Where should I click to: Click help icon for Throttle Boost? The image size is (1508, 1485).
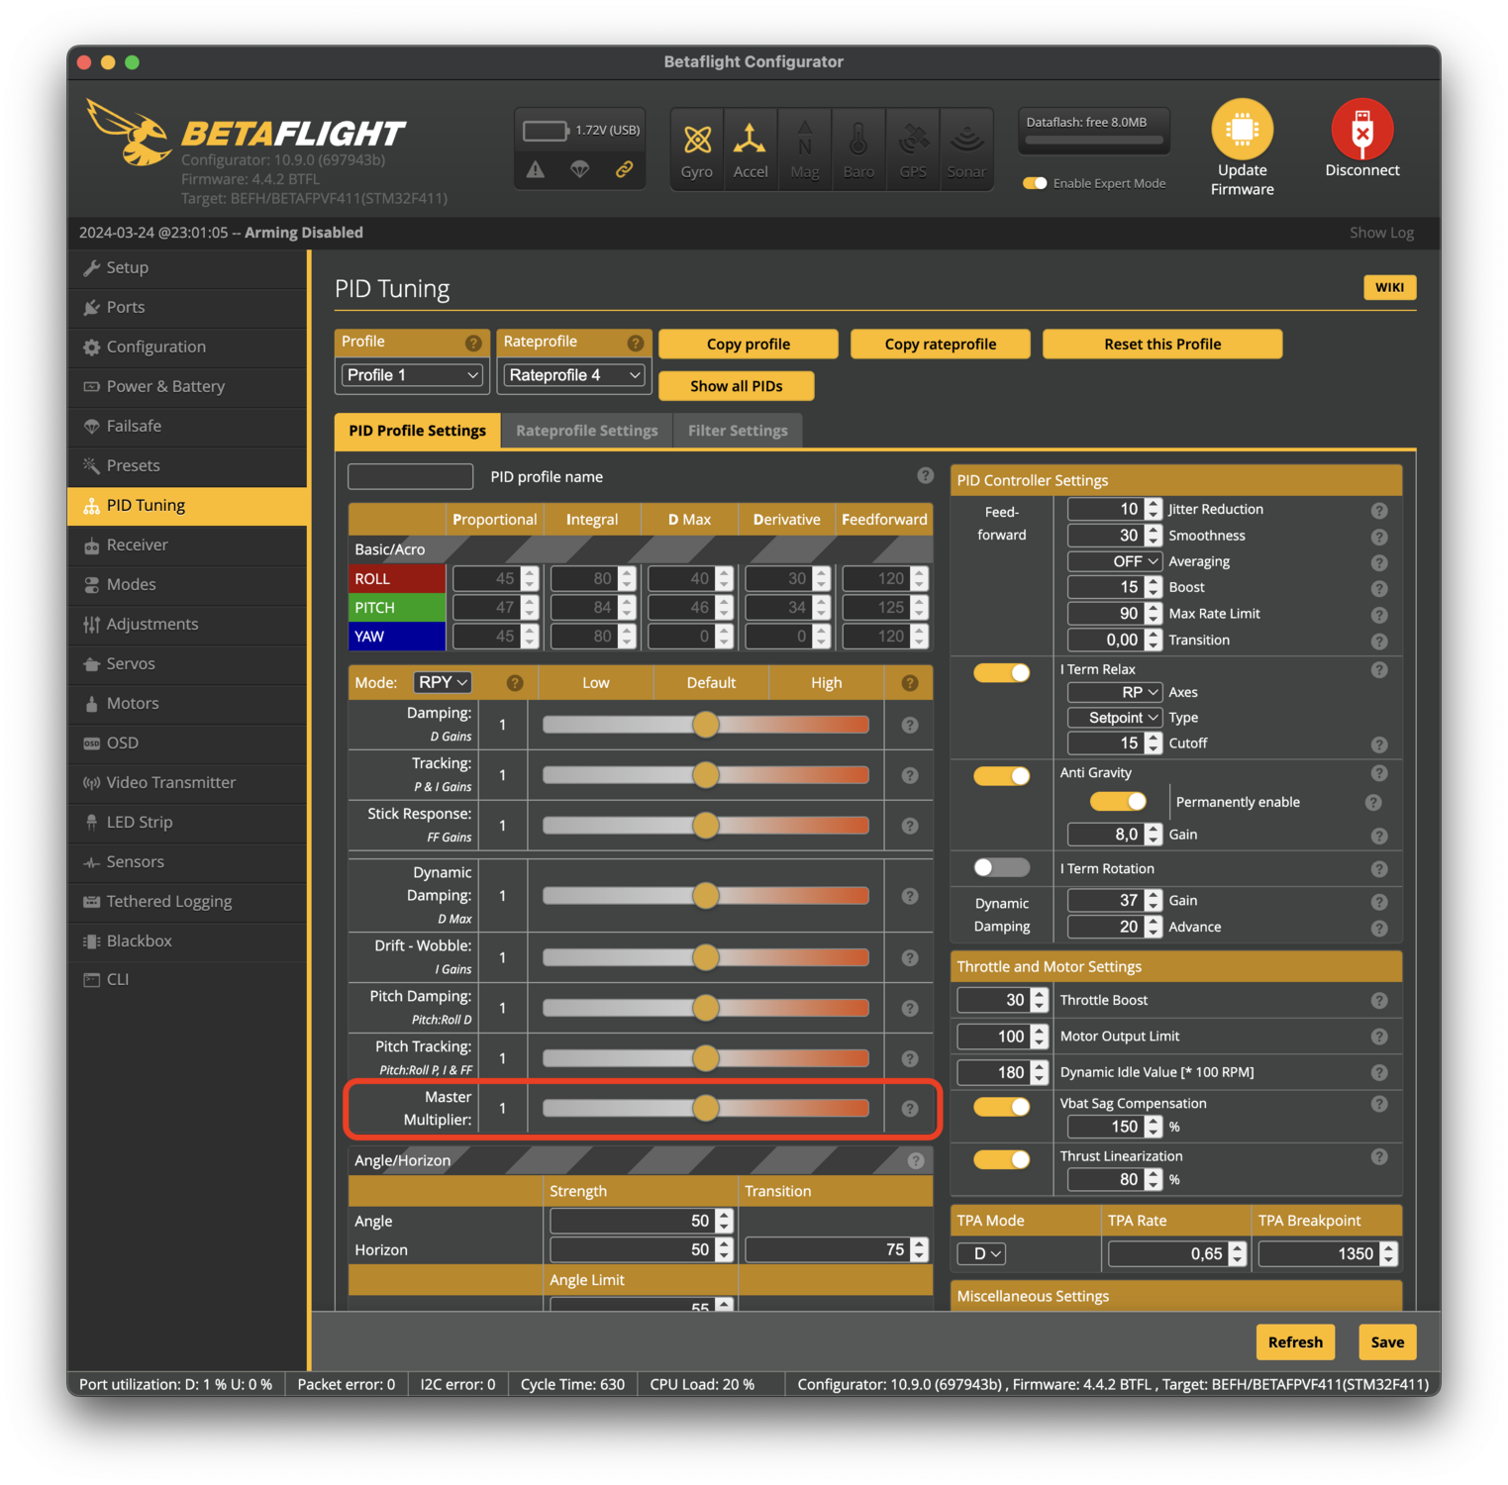[x=1379, y=1001]
